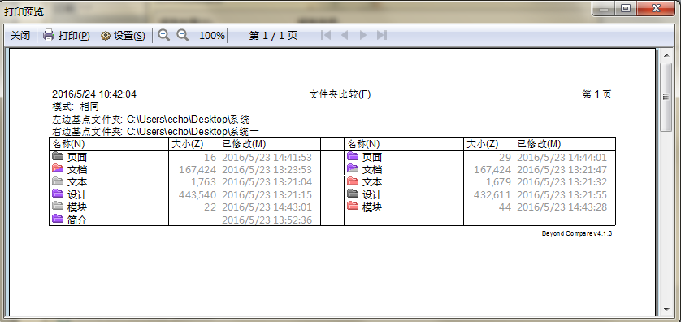
Task: Click the printer icon for 打印(P)
Action: click(48, 36)
